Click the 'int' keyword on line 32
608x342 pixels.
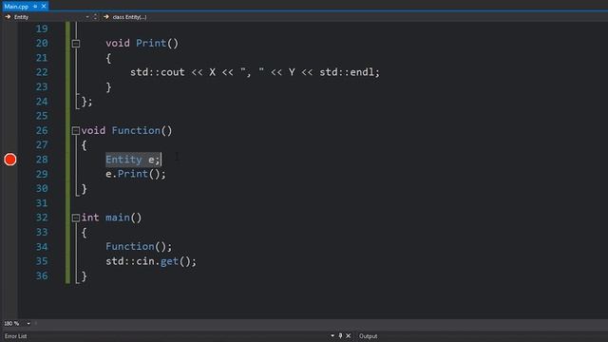click(90, 218)
